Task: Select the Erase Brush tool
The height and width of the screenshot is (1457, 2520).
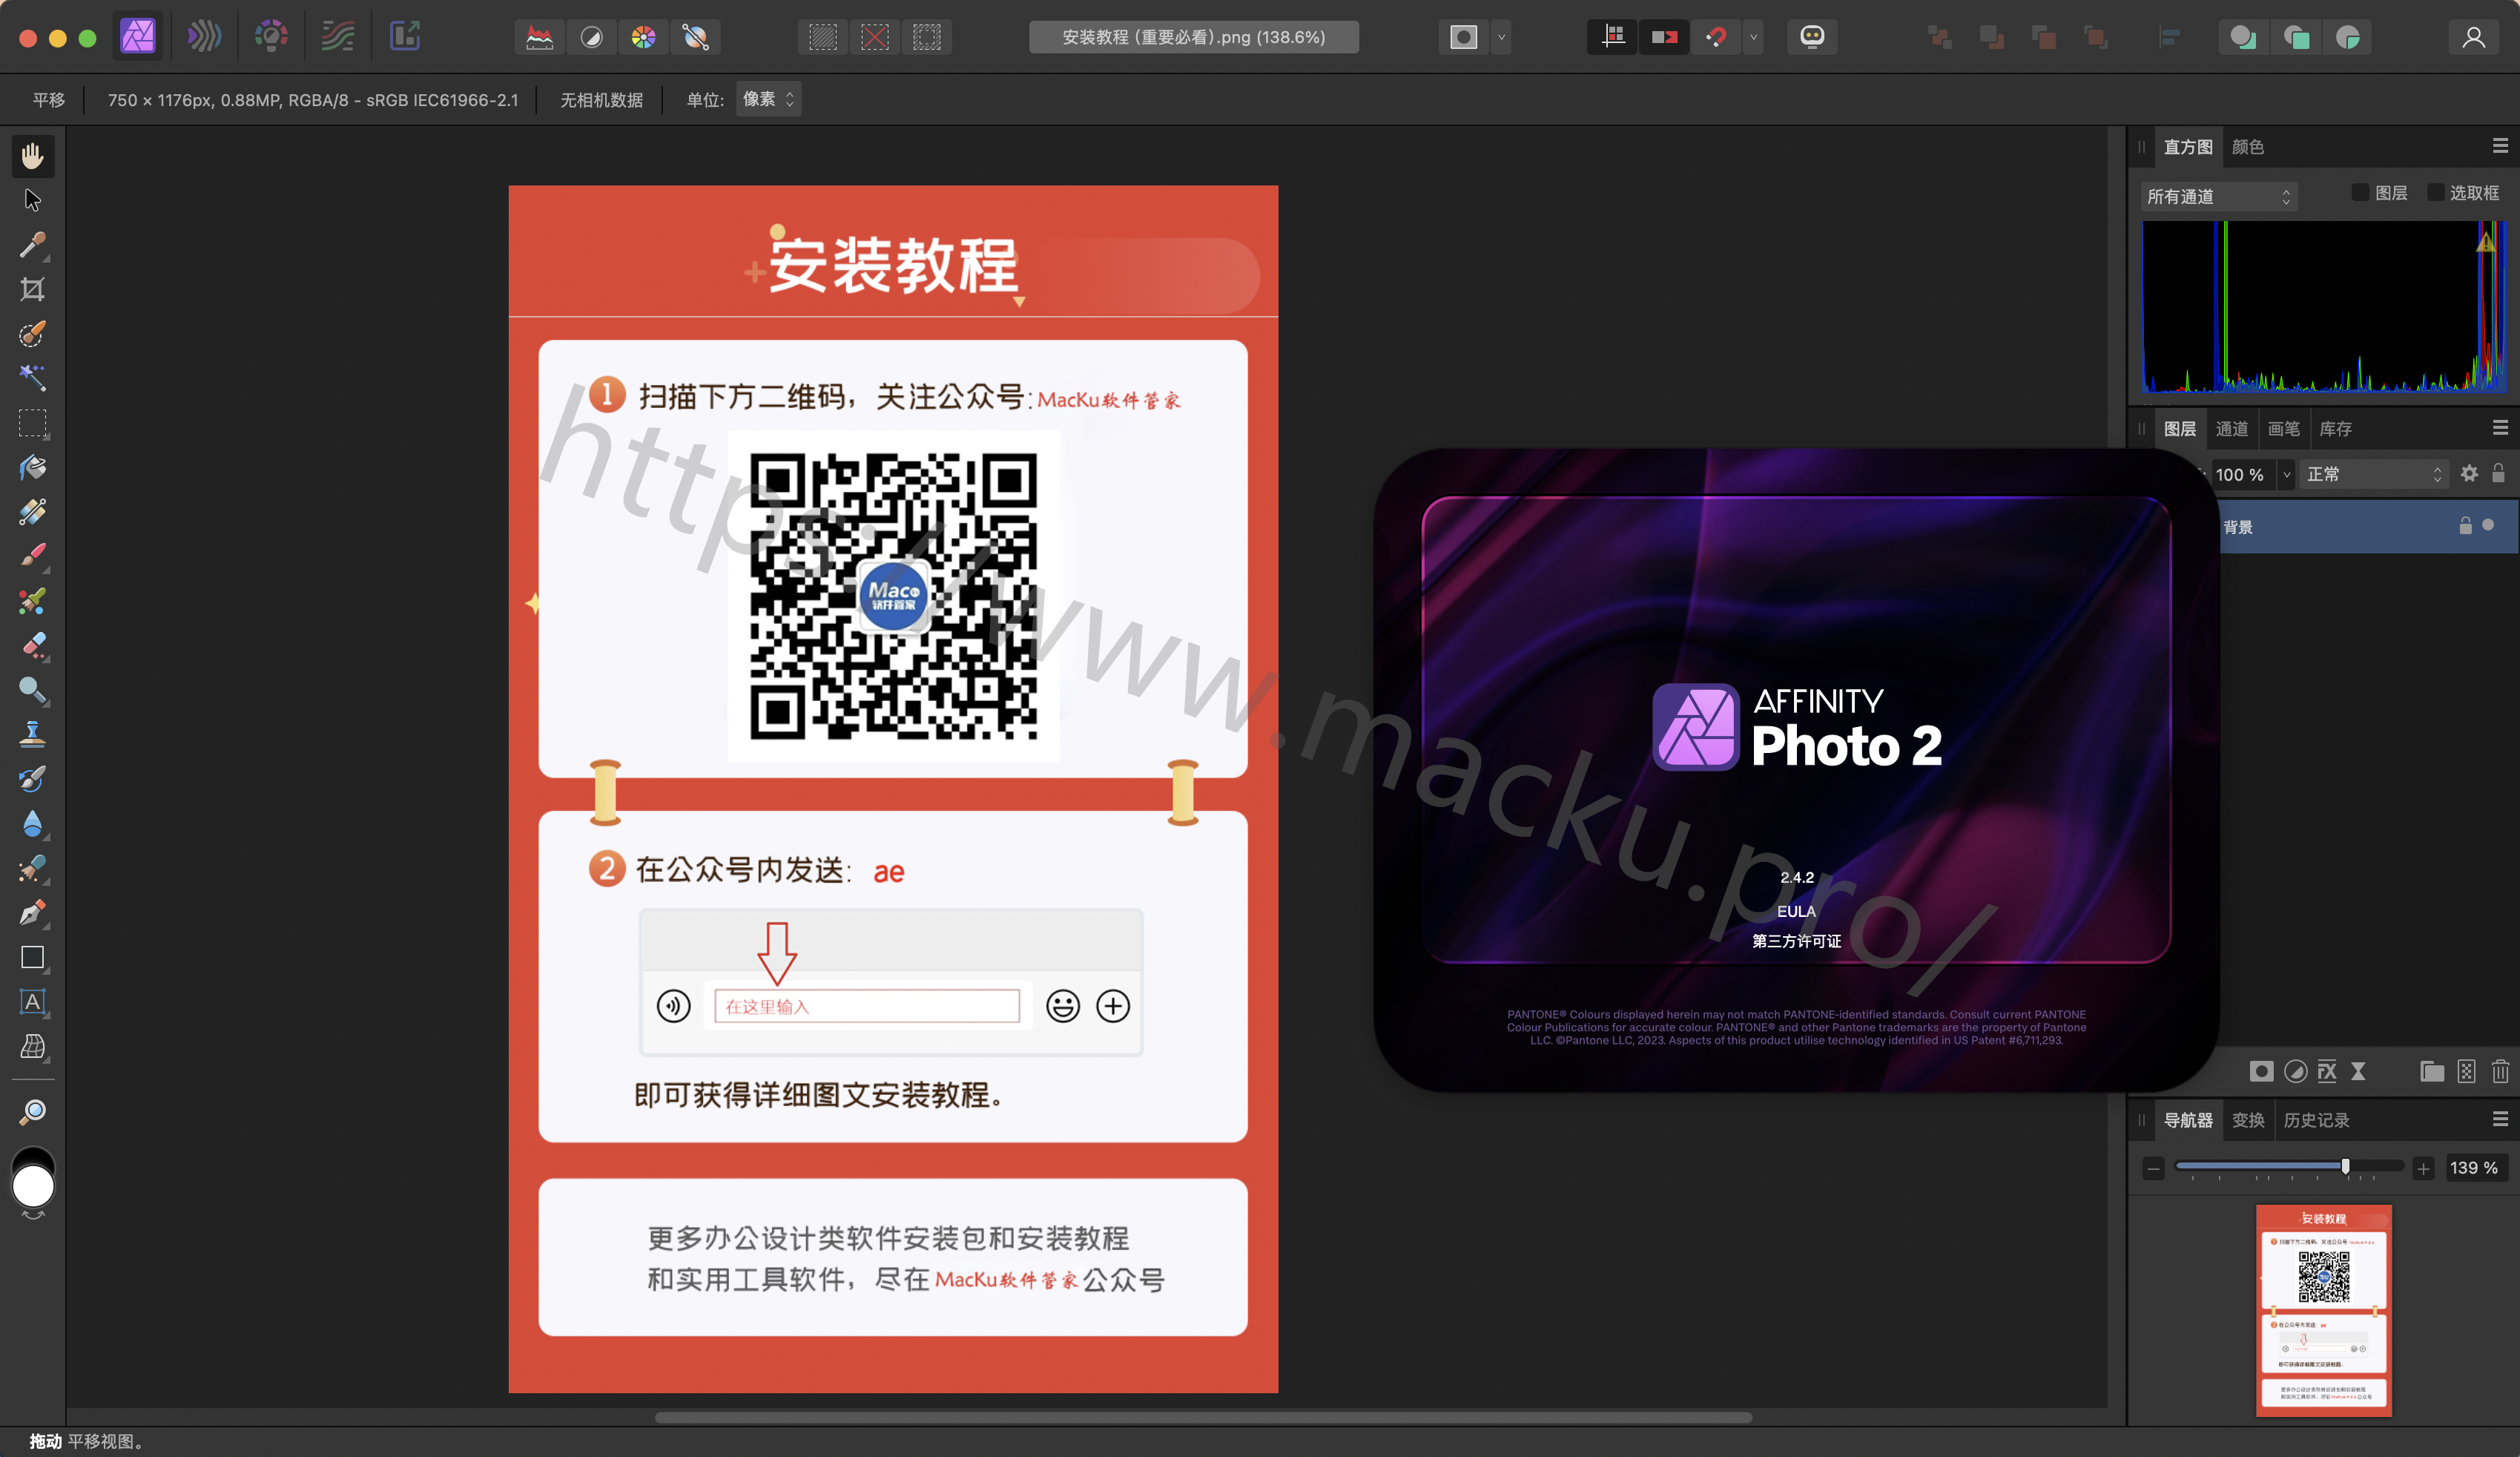Action: point(32,645)
